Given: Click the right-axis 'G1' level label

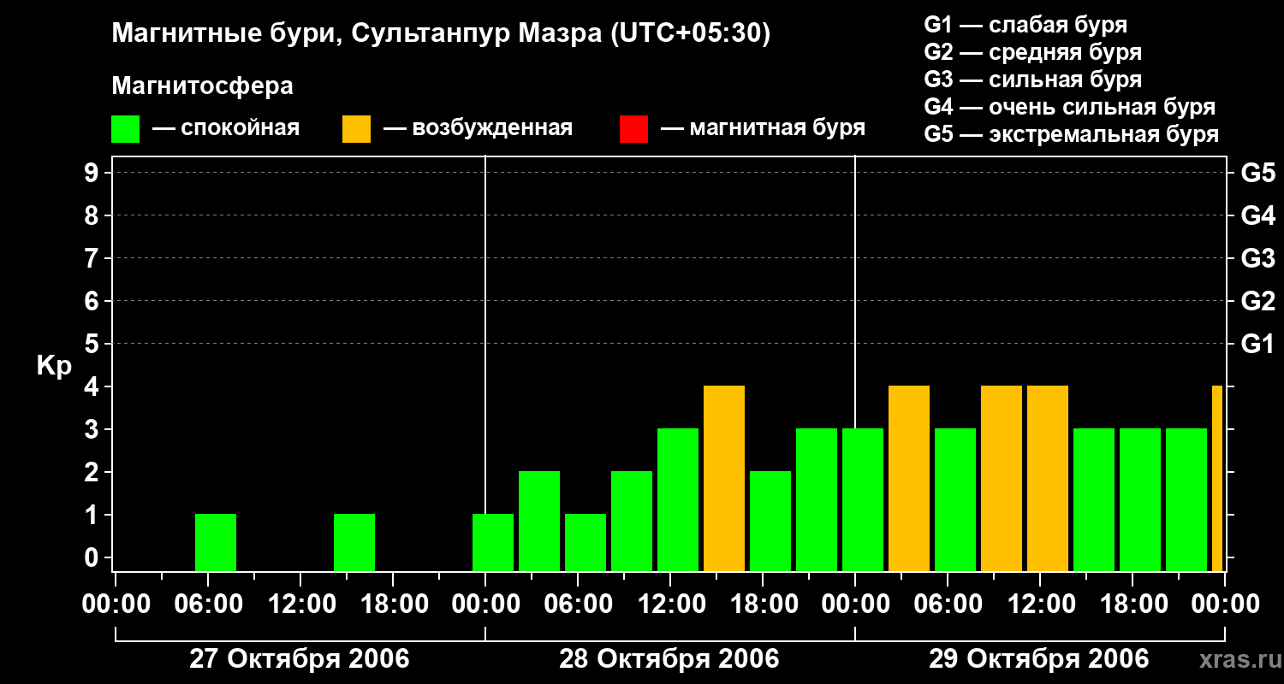Looking at the screenshot, I should click(x=1257, y=345).
